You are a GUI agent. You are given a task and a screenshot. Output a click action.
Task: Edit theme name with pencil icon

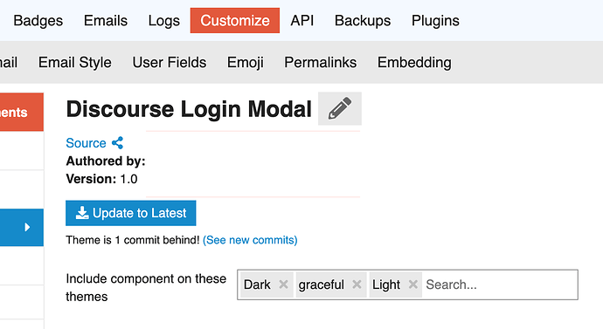pyautogui.click(x=340, y=108)
